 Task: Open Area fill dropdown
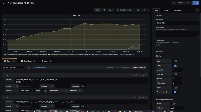pyautogui.click(x=177, y=79)
